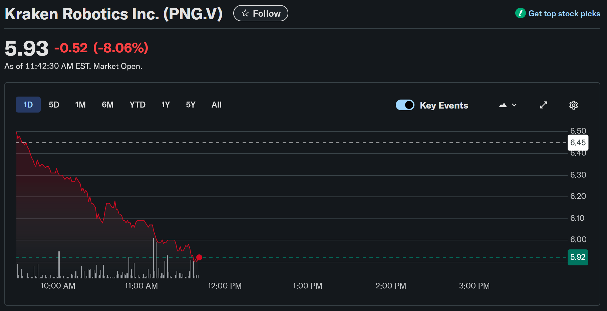The height and width of the screenshot is (311, 607).
Task: Follow Kraken Robotics stock
Action: tap(261, 13)
